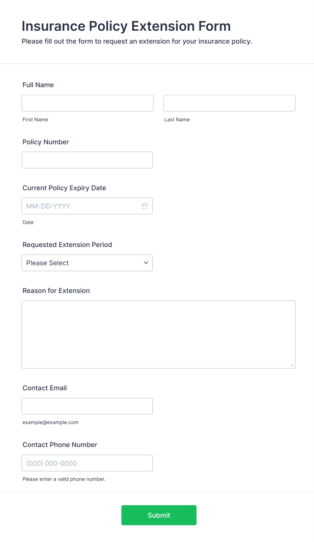Viewport: 314px width, 542px height.
Task: Click the Contact Email label
Action: (45, 388)
